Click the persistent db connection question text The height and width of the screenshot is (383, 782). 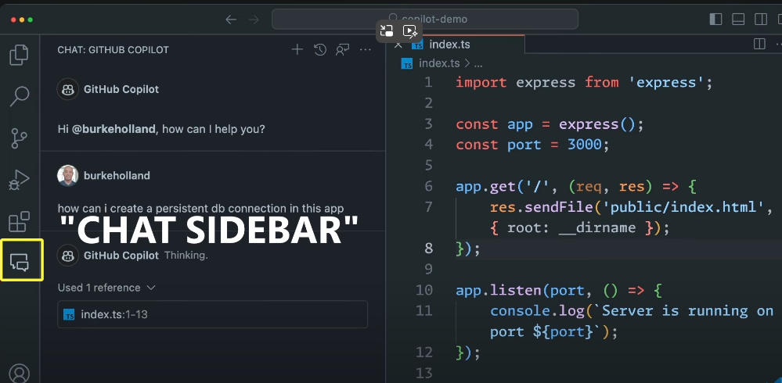[201, 209]
